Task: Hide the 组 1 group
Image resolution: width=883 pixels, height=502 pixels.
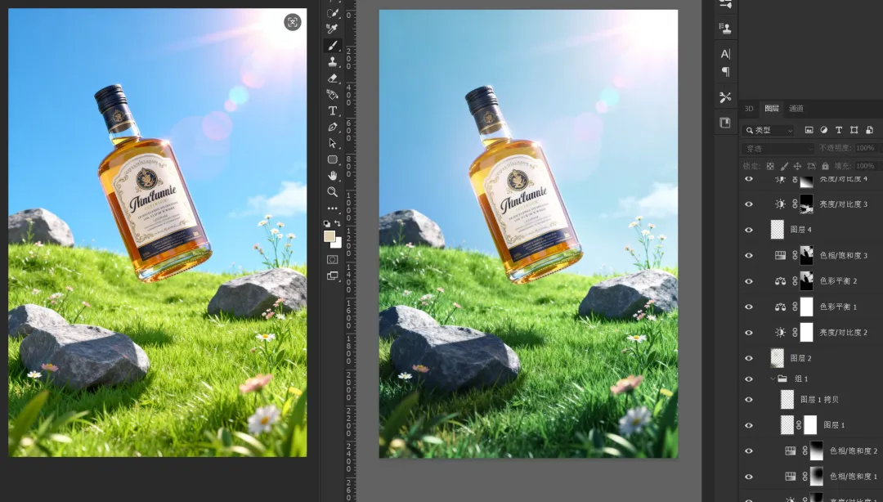Action: [749, 379]
